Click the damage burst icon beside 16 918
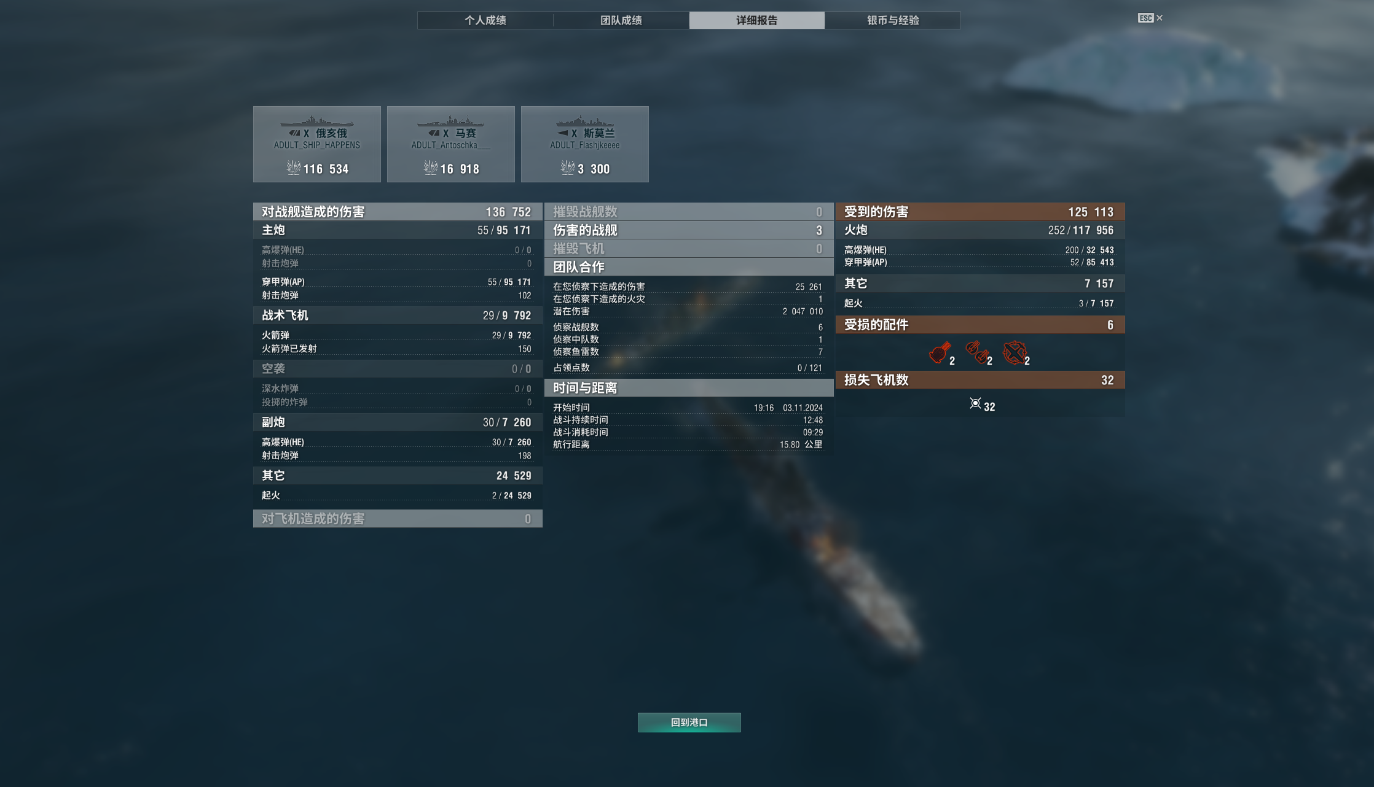The width and height of the screenshot is (1374, 787). [x=431, y=168]
